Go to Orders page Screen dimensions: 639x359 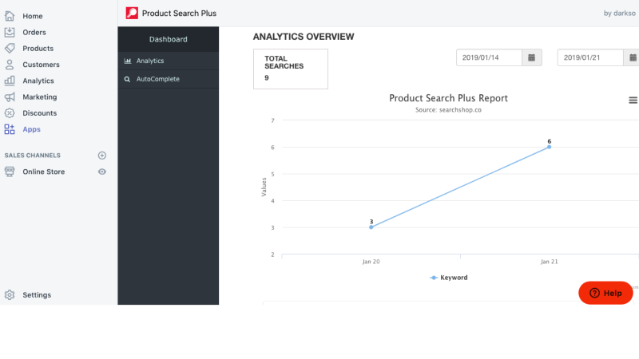34,32
